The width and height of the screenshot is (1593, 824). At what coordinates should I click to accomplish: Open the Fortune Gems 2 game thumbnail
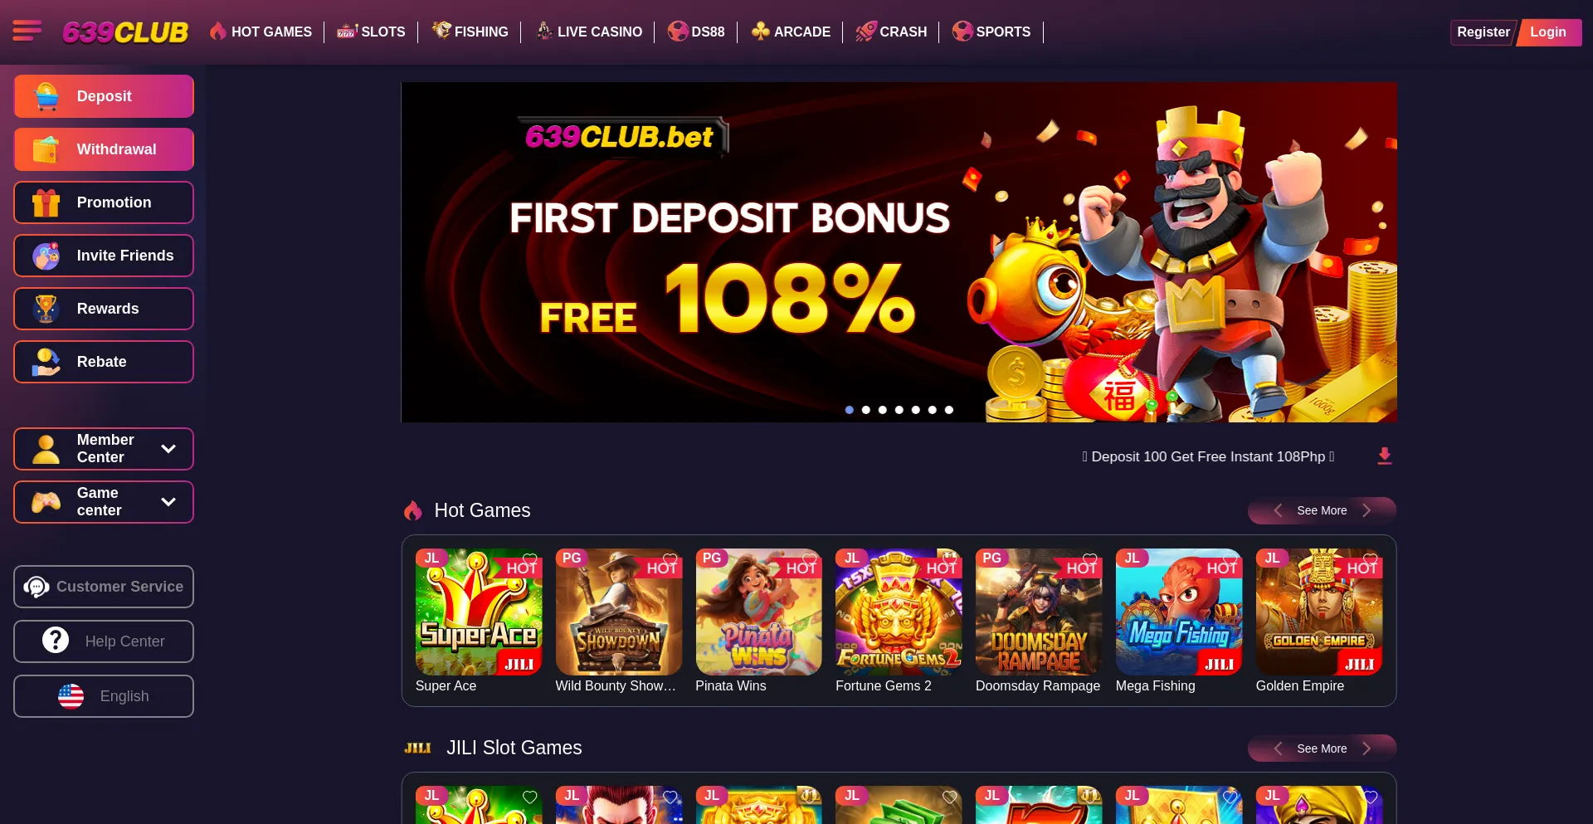pos(899,612)
